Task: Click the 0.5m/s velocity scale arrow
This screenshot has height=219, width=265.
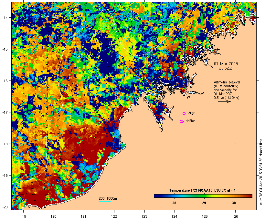Action: click(x=224, y=101)
